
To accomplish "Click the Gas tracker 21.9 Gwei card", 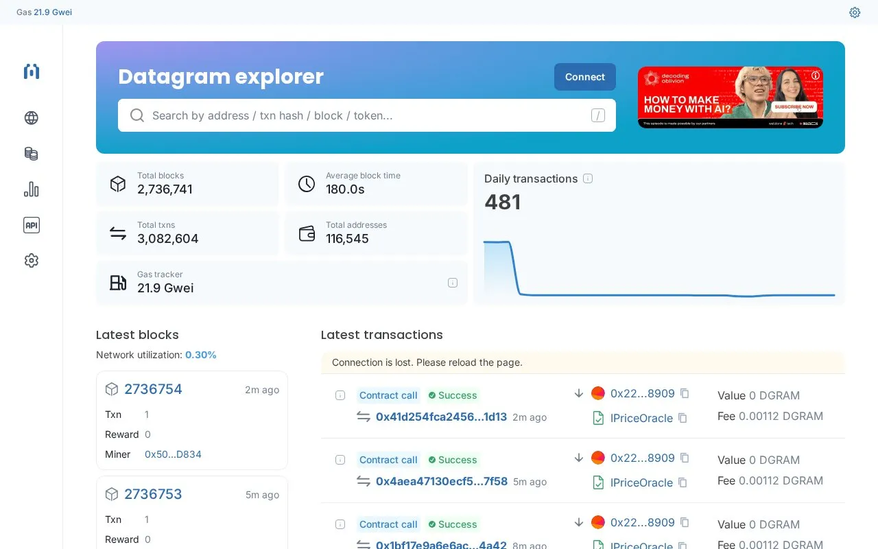I will point(281,283).
